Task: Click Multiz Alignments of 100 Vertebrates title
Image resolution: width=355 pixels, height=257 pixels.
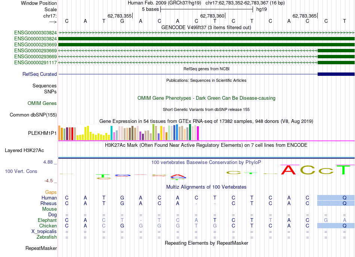Action: 206,187
